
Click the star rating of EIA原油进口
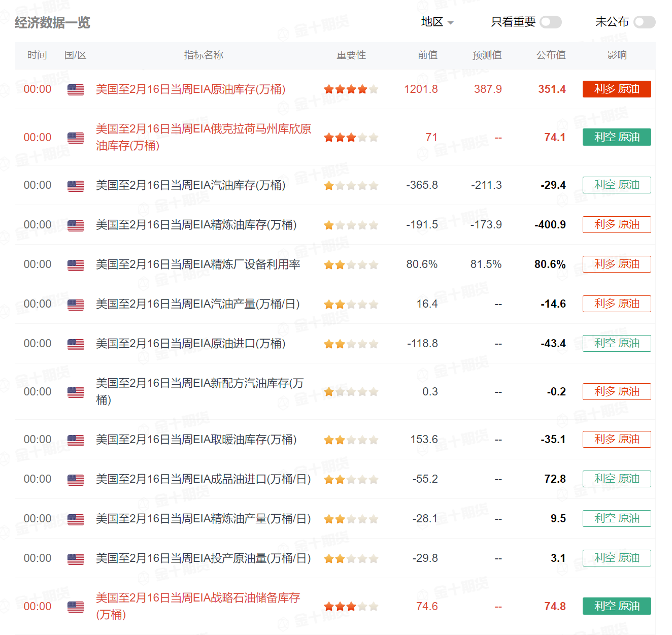[x=351, y=344]
